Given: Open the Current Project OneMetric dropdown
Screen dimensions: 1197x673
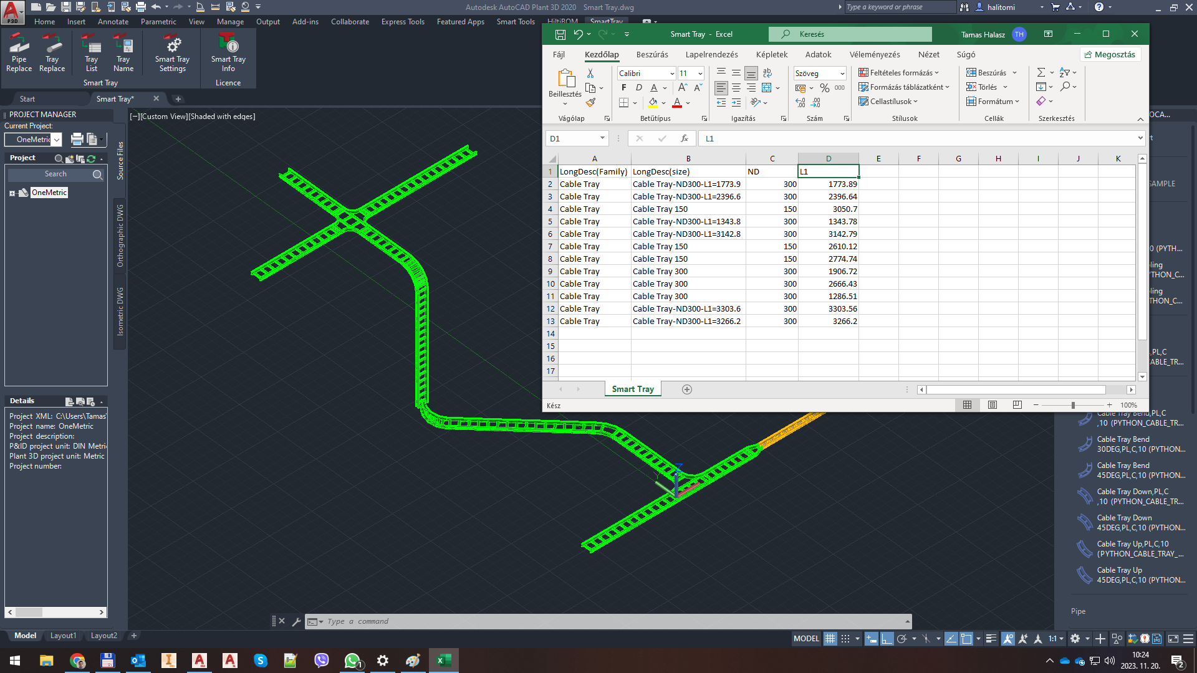Looking at the screenshot, I should (57, 140).
